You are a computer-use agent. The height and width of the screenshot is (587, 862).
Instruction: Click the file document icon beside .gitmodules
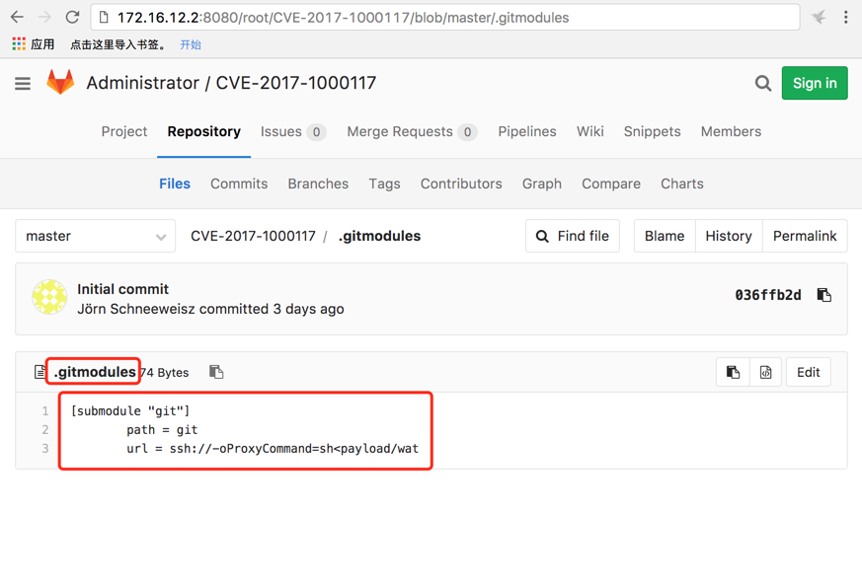click(39, 372)
